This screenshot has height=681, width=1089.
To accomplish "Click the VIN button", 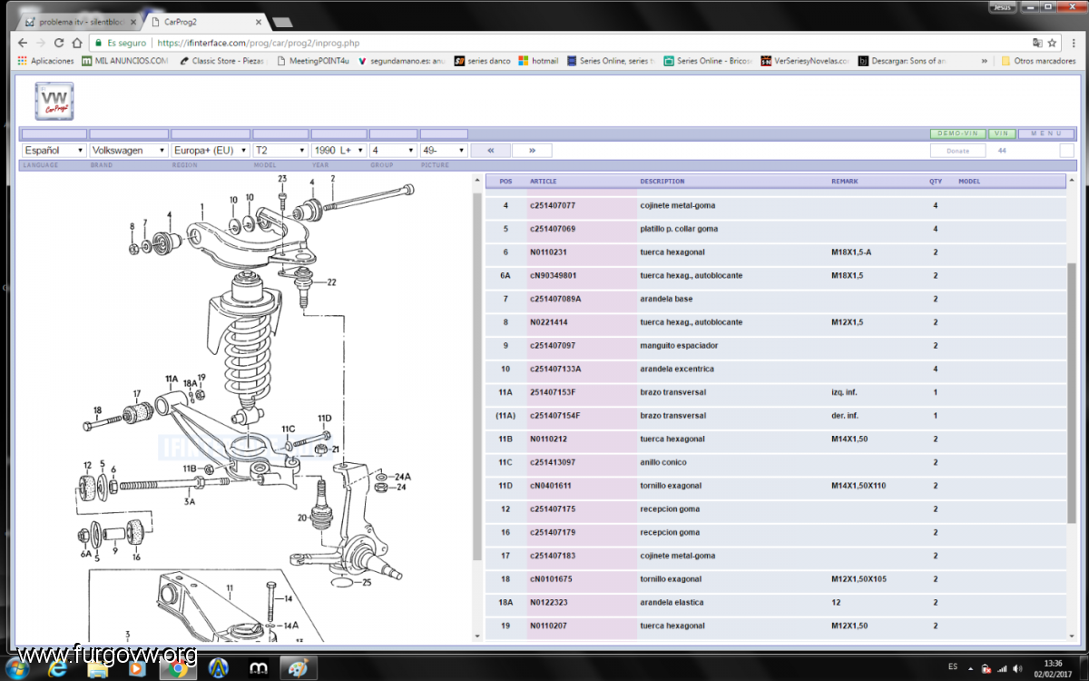I will click(x=1002, y=133).
